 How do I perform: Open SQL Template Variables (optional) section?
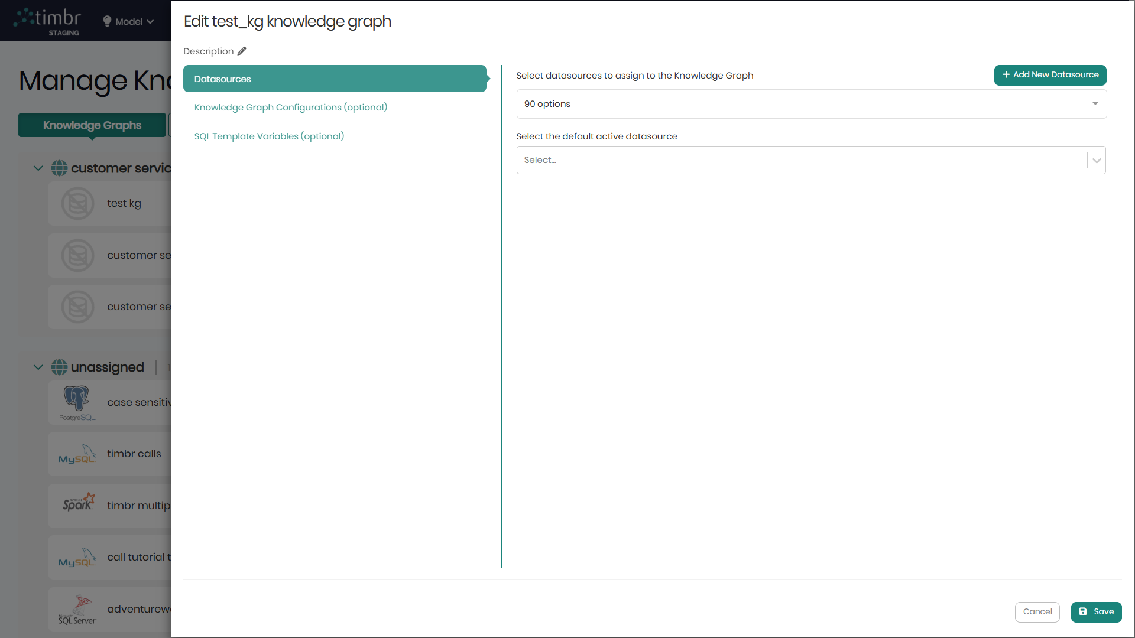pyautogui.click(x=269, y=136)
